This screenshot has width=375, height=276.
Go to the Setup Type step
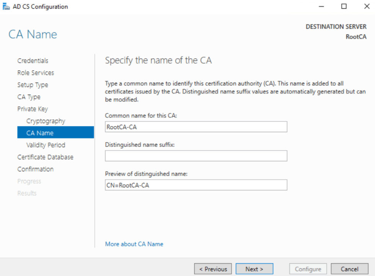coord(33,85)
